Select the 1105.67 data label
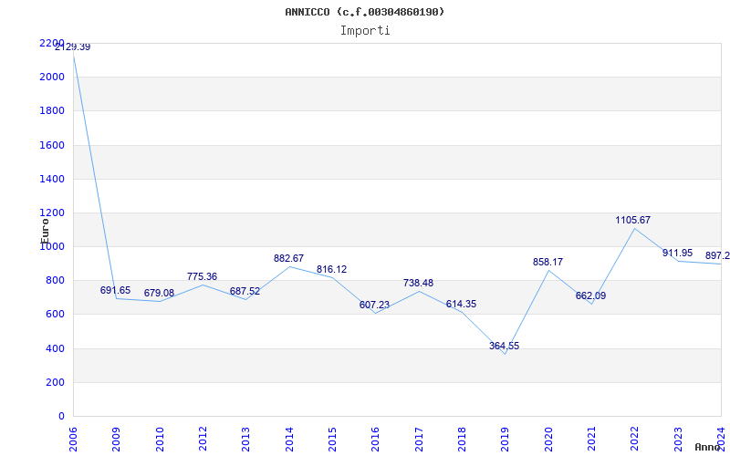 (632, 220)
